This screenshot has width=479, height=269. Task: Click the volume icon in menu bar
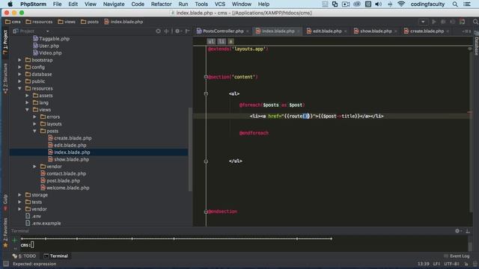tap(379, 4)
